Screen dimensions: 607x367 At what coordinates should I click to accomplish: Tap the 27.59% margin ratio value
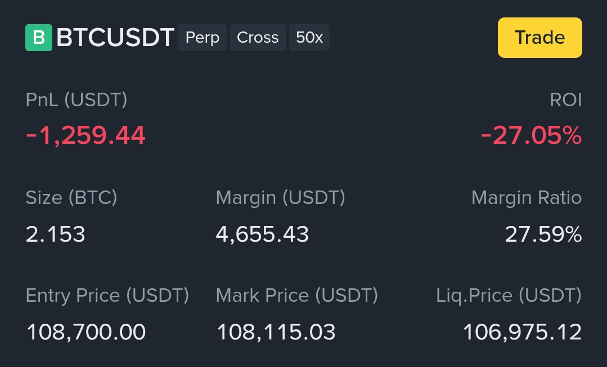click(x=543, y=234)
